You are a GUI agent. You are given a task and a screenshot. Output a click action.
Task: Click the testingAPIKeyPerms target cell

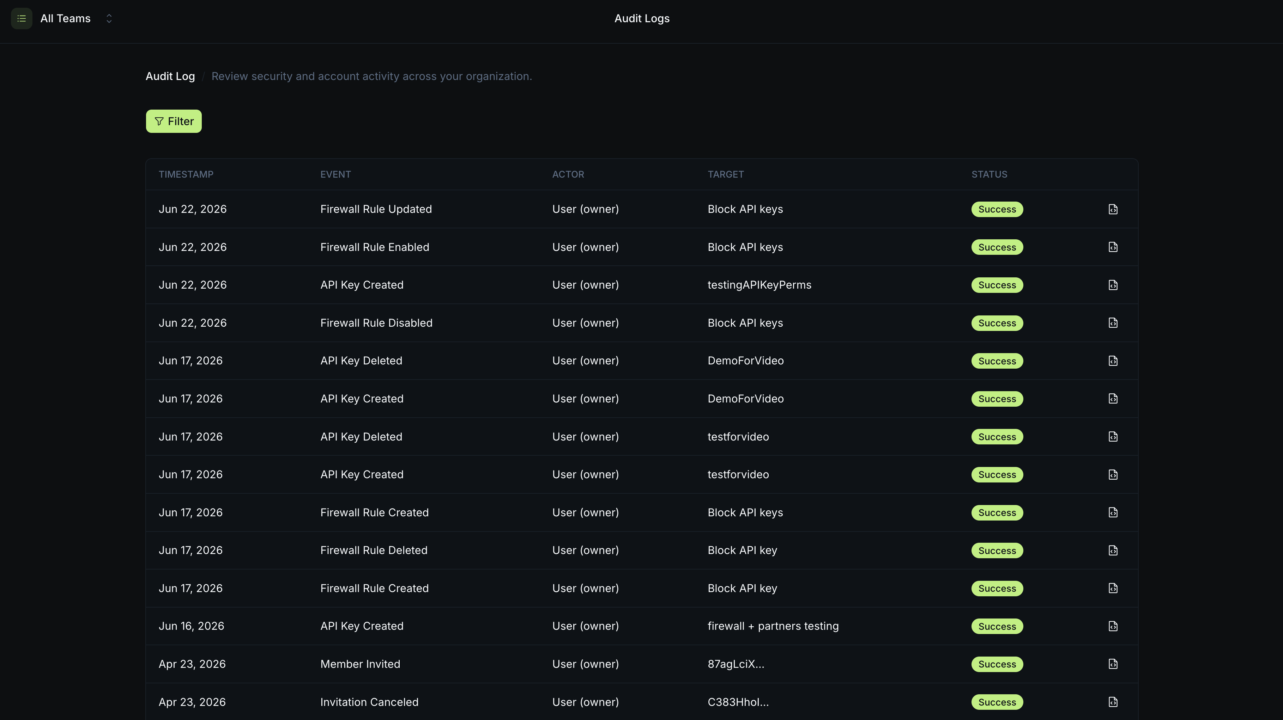click(759, 285)
